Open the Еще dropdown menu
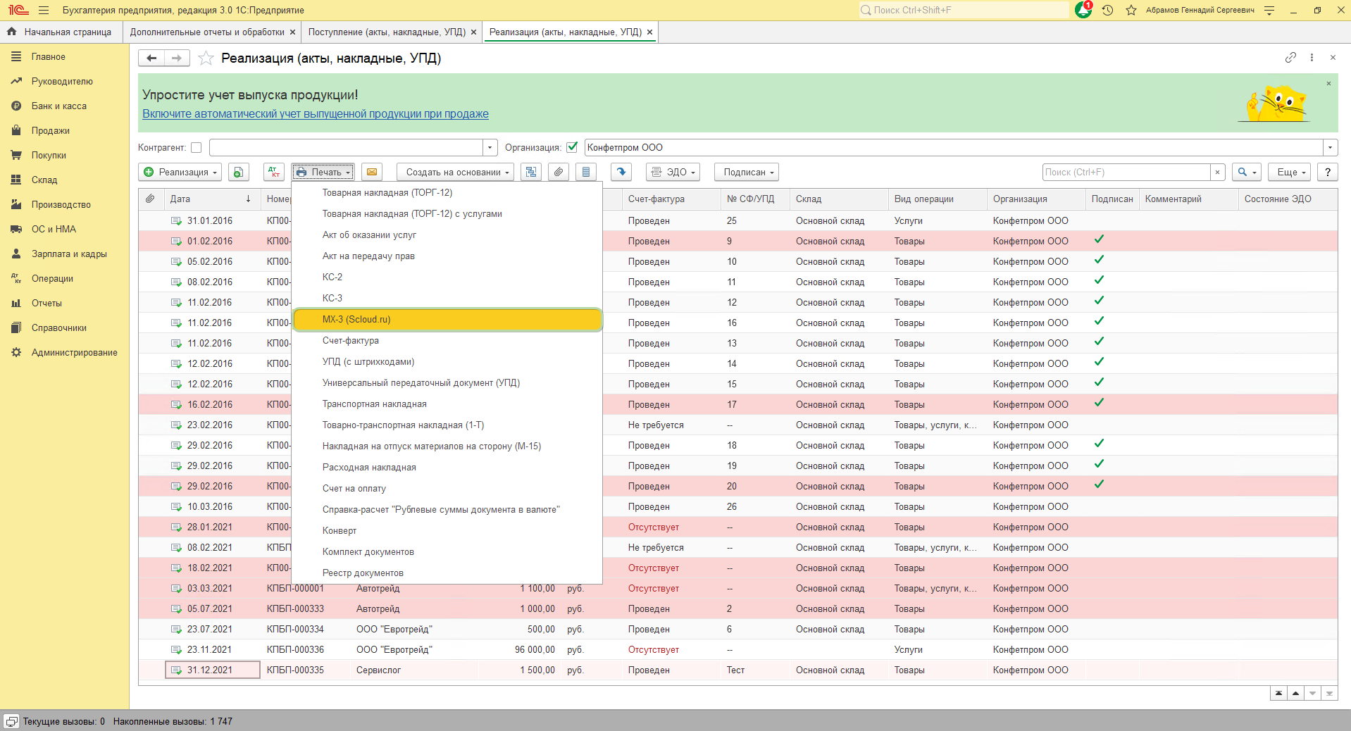Screen dimensions: 1351x731 [1290, 172]
